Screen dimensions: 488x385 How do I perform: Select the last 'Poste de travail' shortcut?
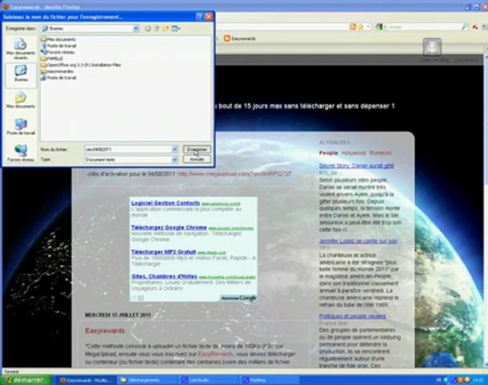click(59, 78)
